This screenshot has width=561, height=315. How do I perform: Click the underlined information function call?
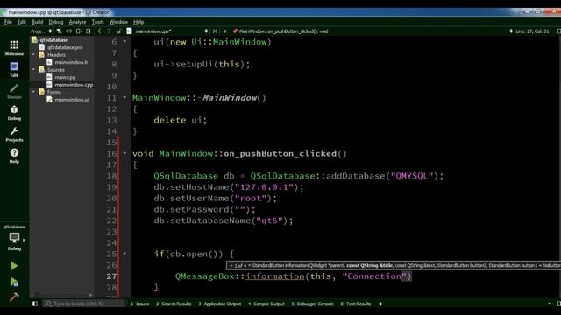point(274,276)
